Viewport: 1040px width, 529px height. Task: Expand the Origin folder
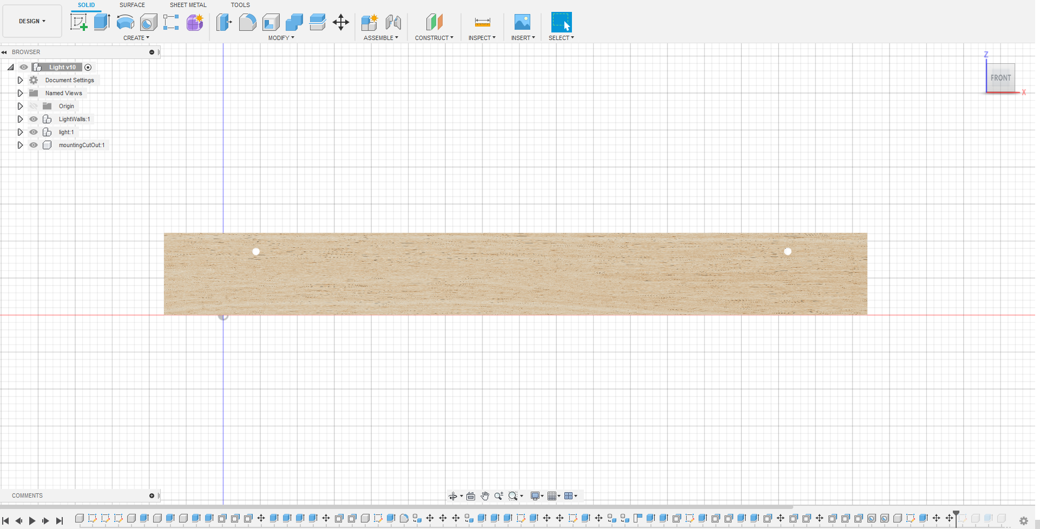pos(20,106)
